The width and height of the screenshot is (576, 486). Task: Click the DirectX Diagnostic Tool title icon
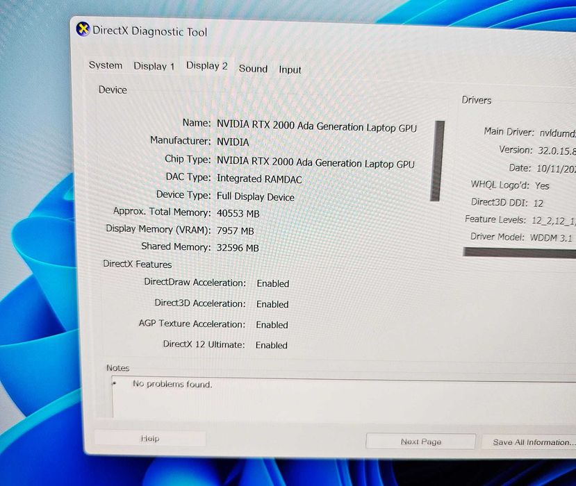point(83,29)
